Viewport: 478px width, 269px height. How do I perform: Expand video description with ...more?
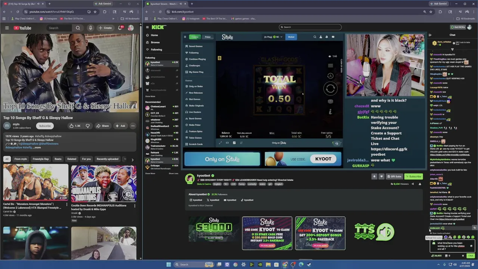pyautogui.click(x=37, y=148)
